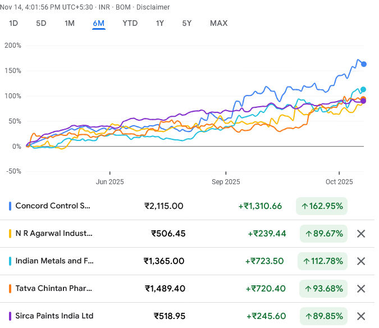379x328 pixels.
Task: Select the 1M time range
Action: pyautogui.click(x=70, y=23)
